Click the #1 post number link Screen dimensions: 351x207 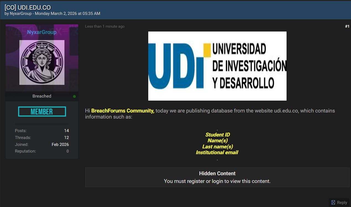coord(347,26)
